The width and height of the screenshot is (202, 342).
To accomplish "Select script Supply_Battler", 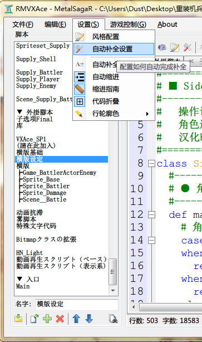I will click(x=40, y=72).
